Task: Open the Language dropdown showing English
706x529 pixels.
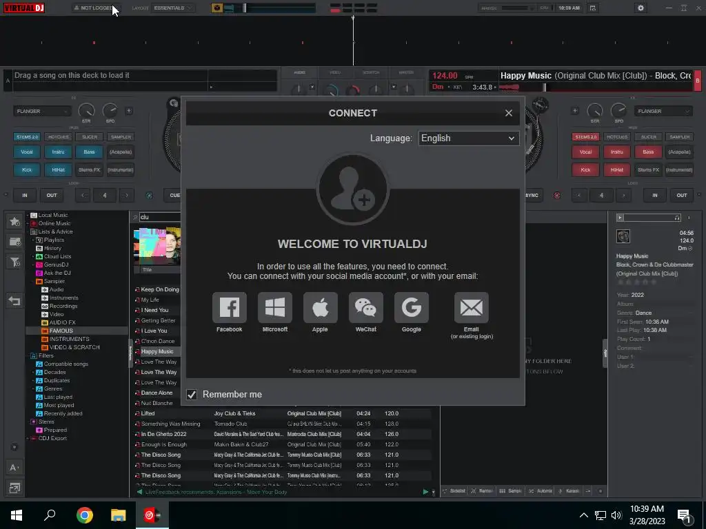Action: tap(468, 138)
